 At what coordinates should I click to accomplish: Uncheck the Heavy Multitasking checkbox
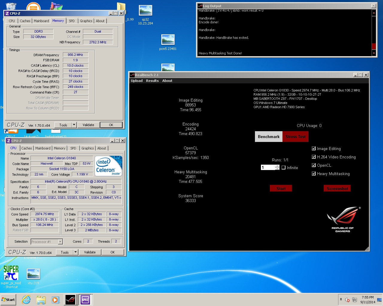314,174
